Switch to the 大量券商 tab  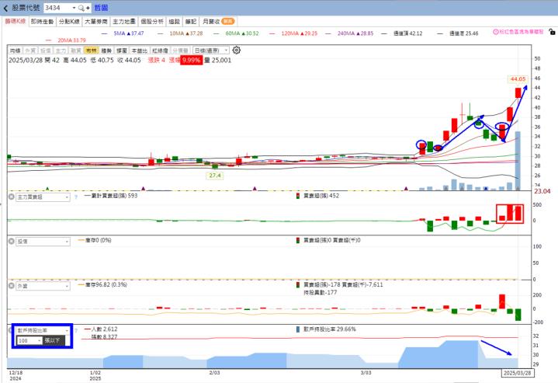pos(96,22)
